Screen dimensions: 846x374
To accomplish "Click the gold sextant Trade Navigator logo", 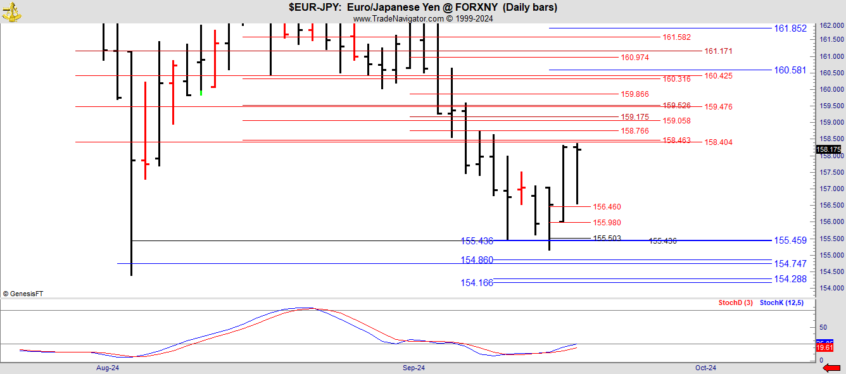I will coord(11,11).
